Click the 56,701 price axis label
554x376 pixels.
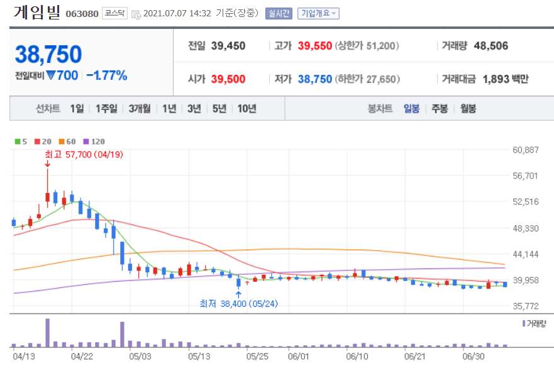tap(526, 175)
